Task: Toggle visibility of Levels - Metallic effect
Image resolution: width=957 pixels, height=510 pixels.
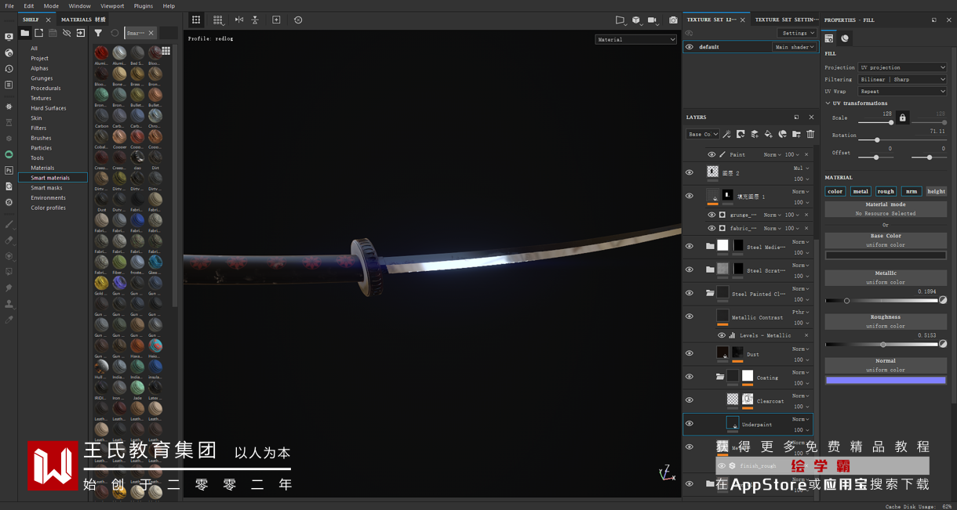Action: (x=722, y=335)
